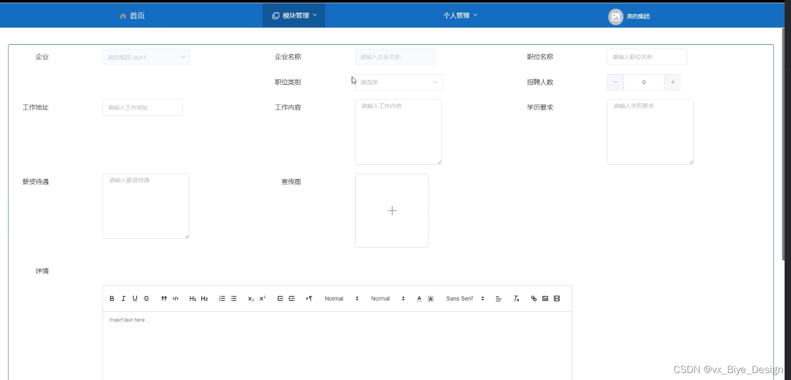
Task: Click the 详情 field label
Action: [x=42, y=271]
